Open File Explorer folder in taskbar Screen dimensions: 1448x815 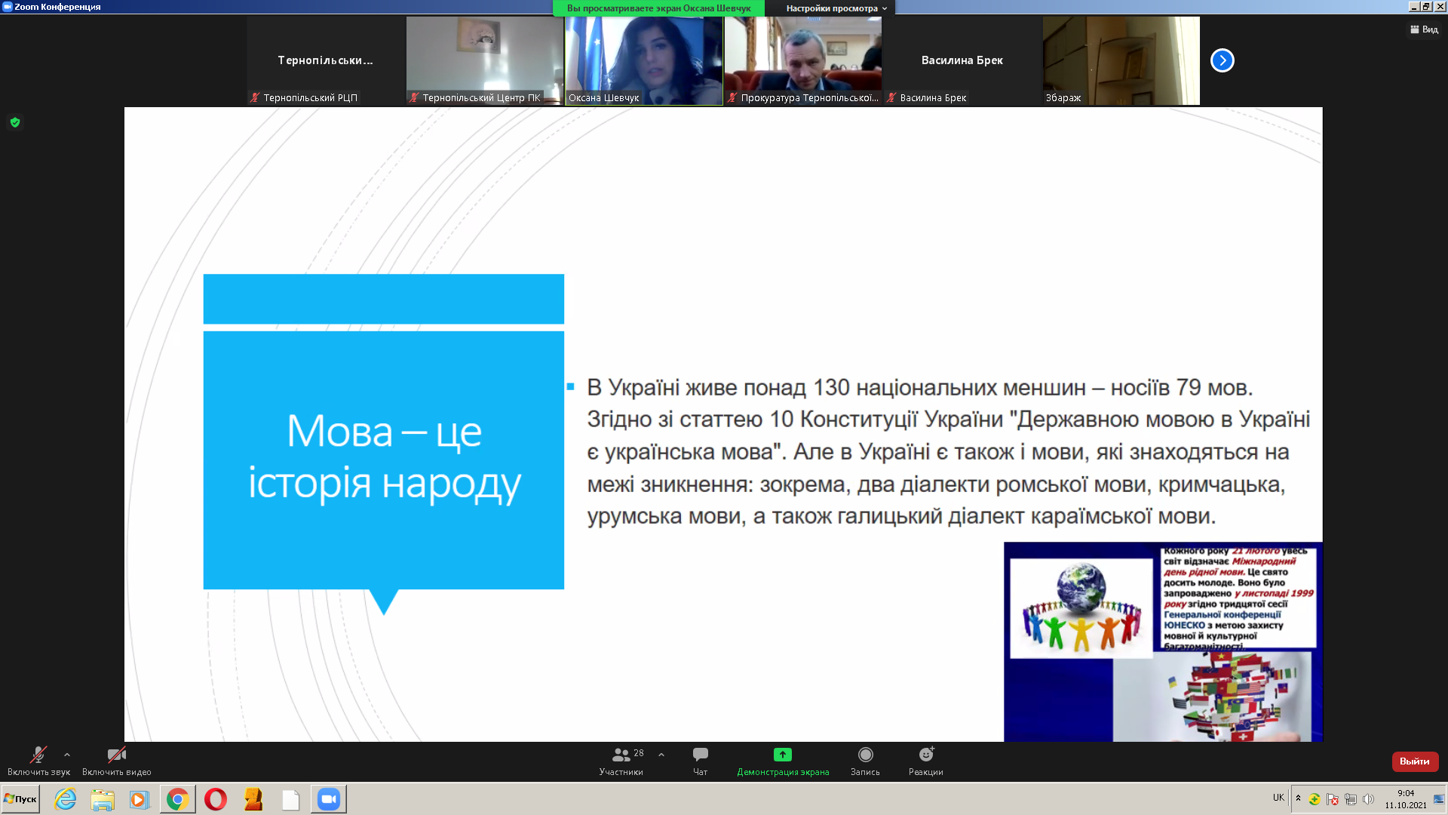[103, 799]
